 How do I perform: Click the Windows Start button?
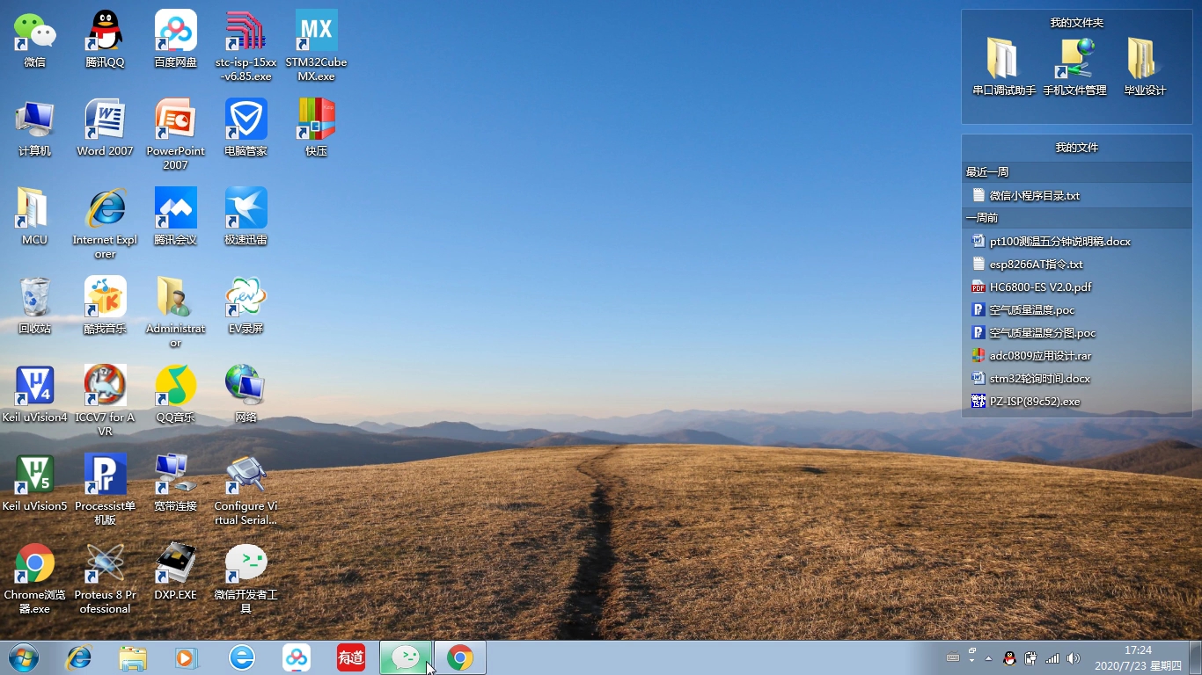(24, 657)
